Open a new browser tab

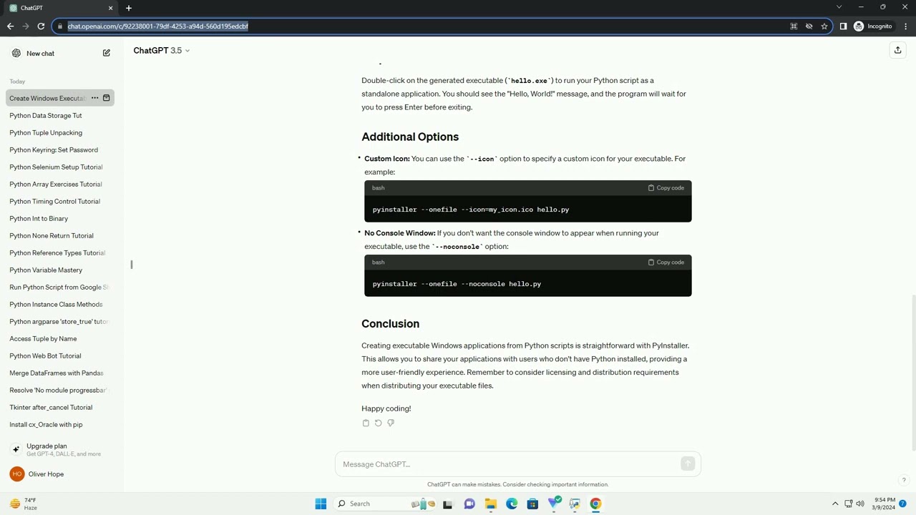(129, 8)
